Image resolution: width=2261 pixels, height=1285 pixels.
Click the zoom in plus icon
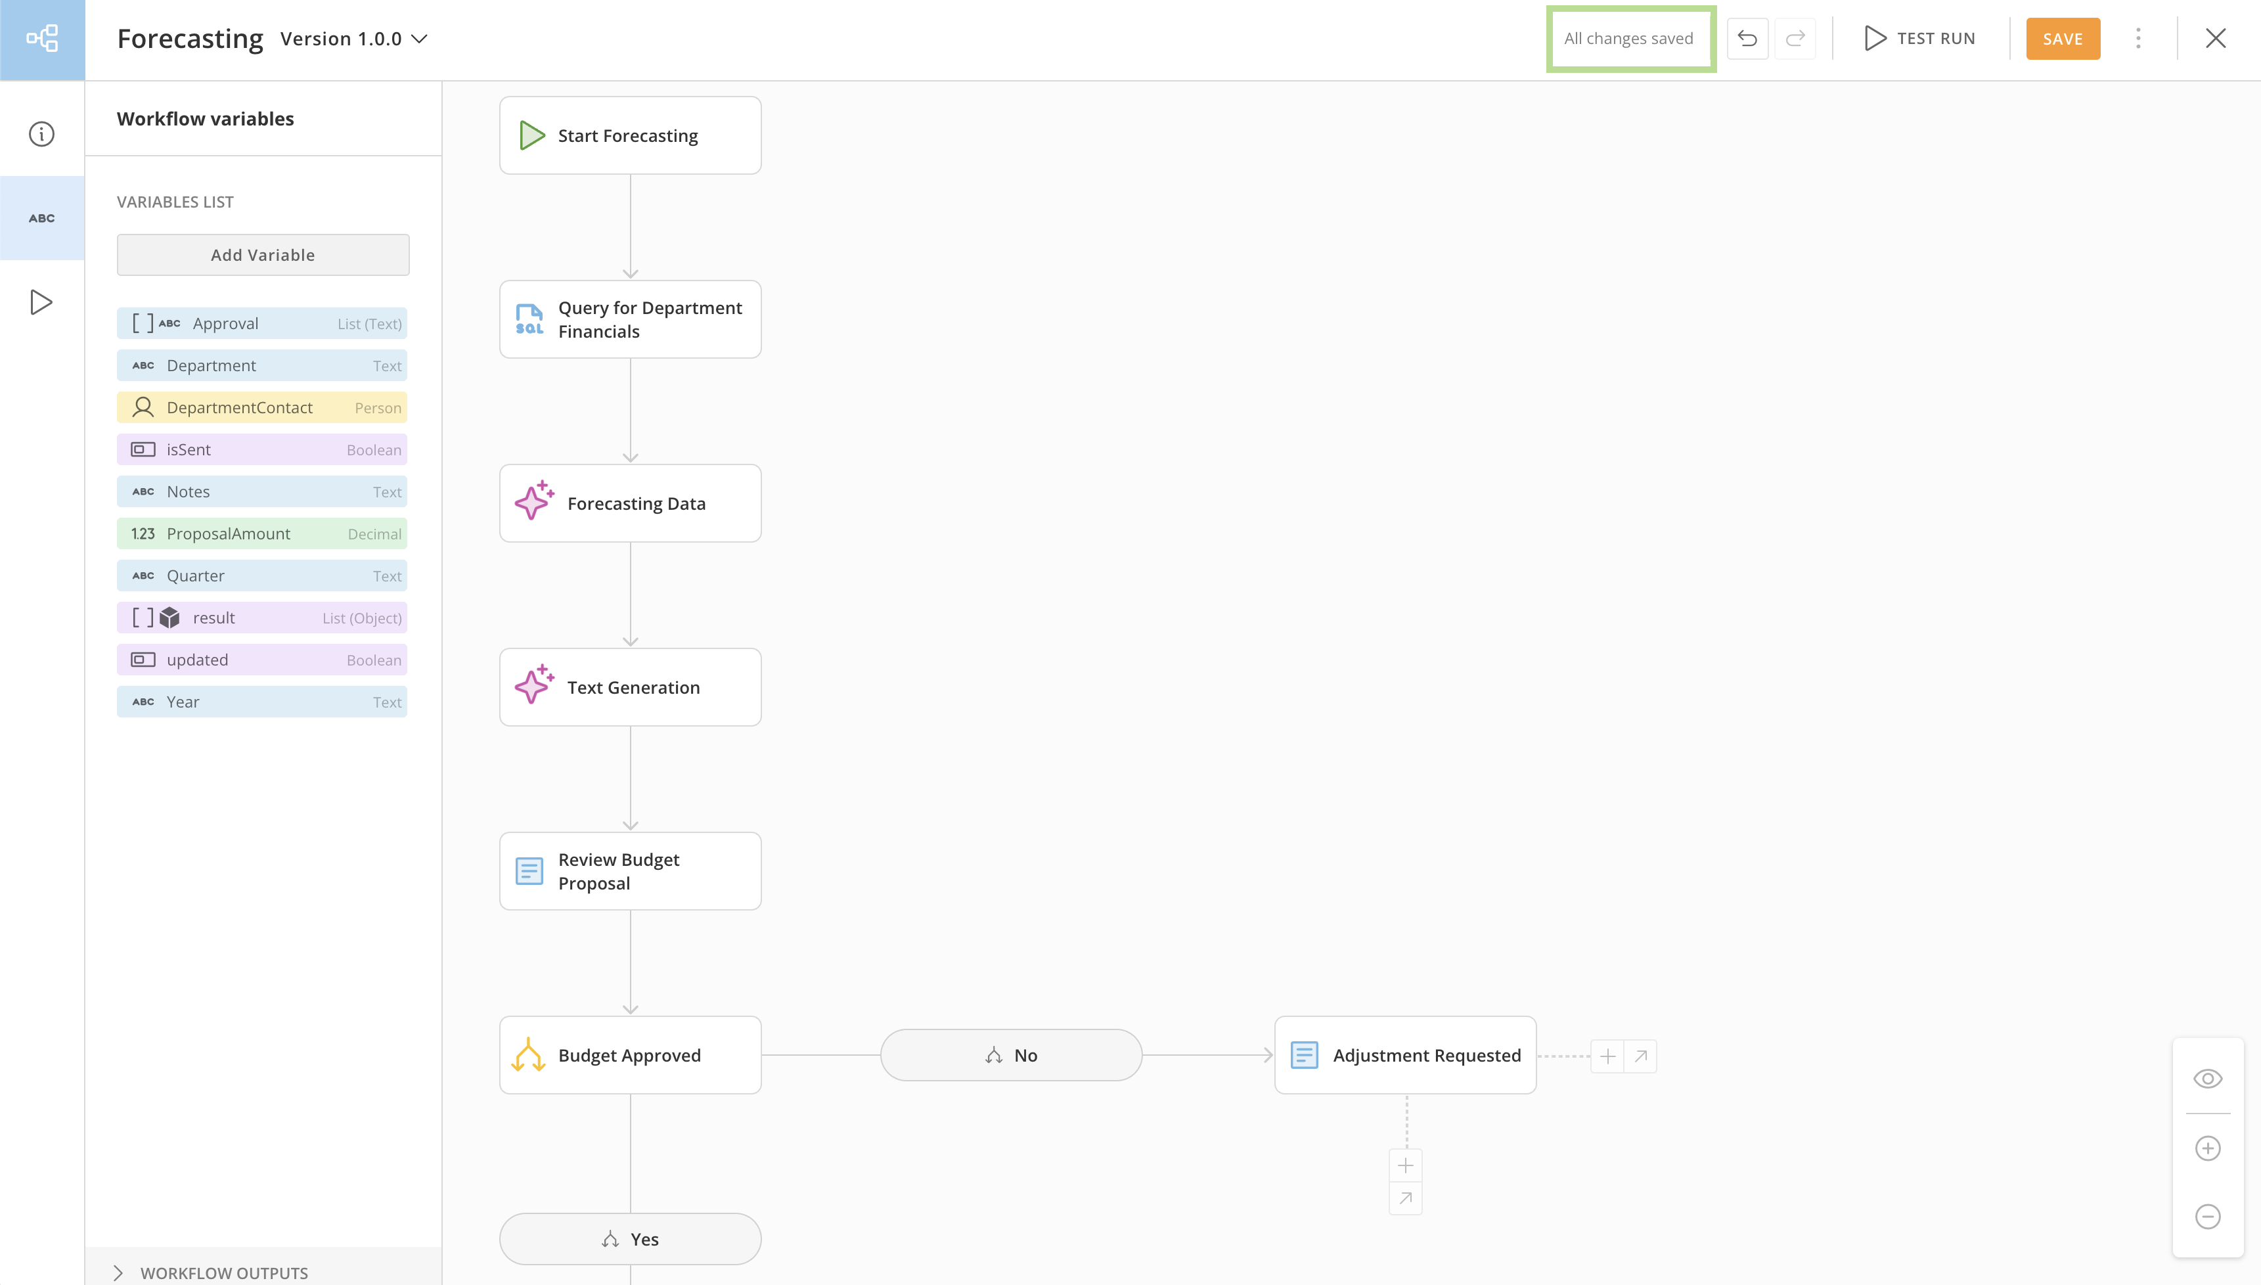tap(2207, 1148)
